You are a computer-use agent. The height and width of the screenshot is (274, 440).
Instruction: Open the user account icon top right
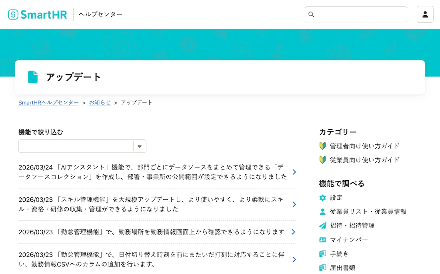tap(425, 14)
